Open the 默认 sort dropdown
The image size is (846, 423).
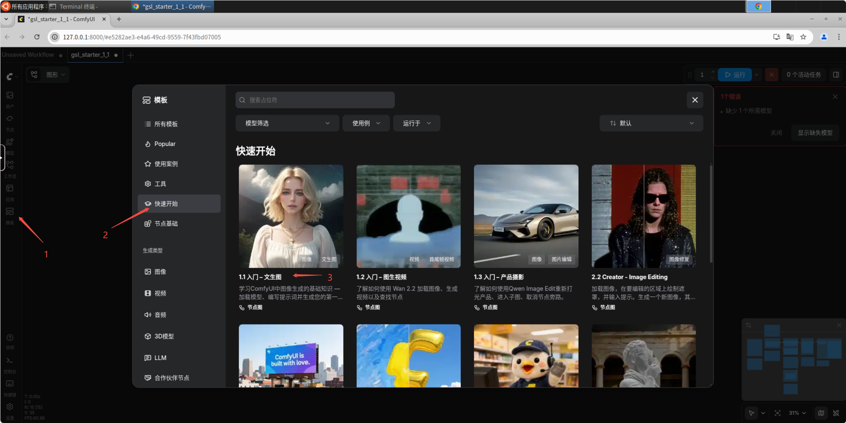click(x=651, y=123)
